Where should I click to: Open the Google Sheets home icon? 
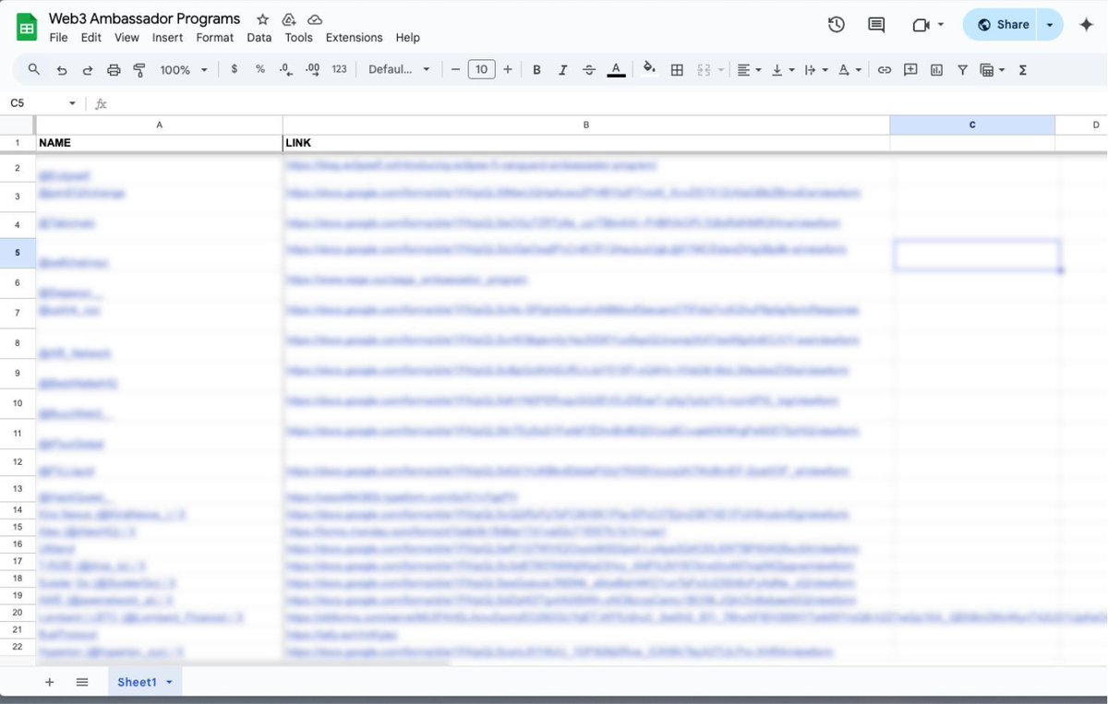pos(28,28)
